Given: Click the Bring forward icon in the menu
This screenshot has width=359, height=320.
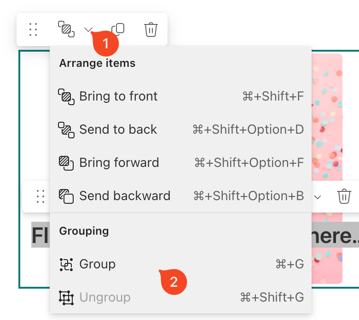Looking at the screenshot, I should (x=66, y=163).
